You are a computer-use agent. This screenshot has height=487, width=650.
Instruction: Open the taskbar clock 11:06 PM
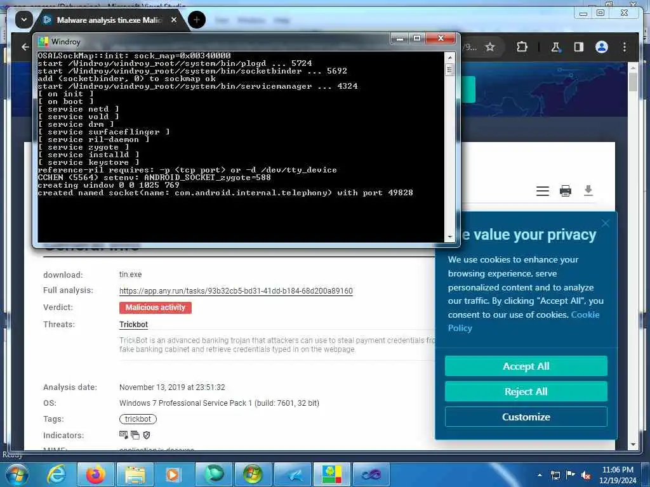[x=618, y=475]
